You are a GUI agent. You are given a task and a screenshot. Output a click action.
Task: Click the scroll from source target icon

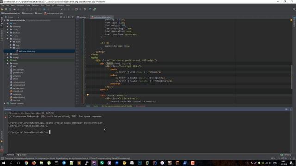61,17
